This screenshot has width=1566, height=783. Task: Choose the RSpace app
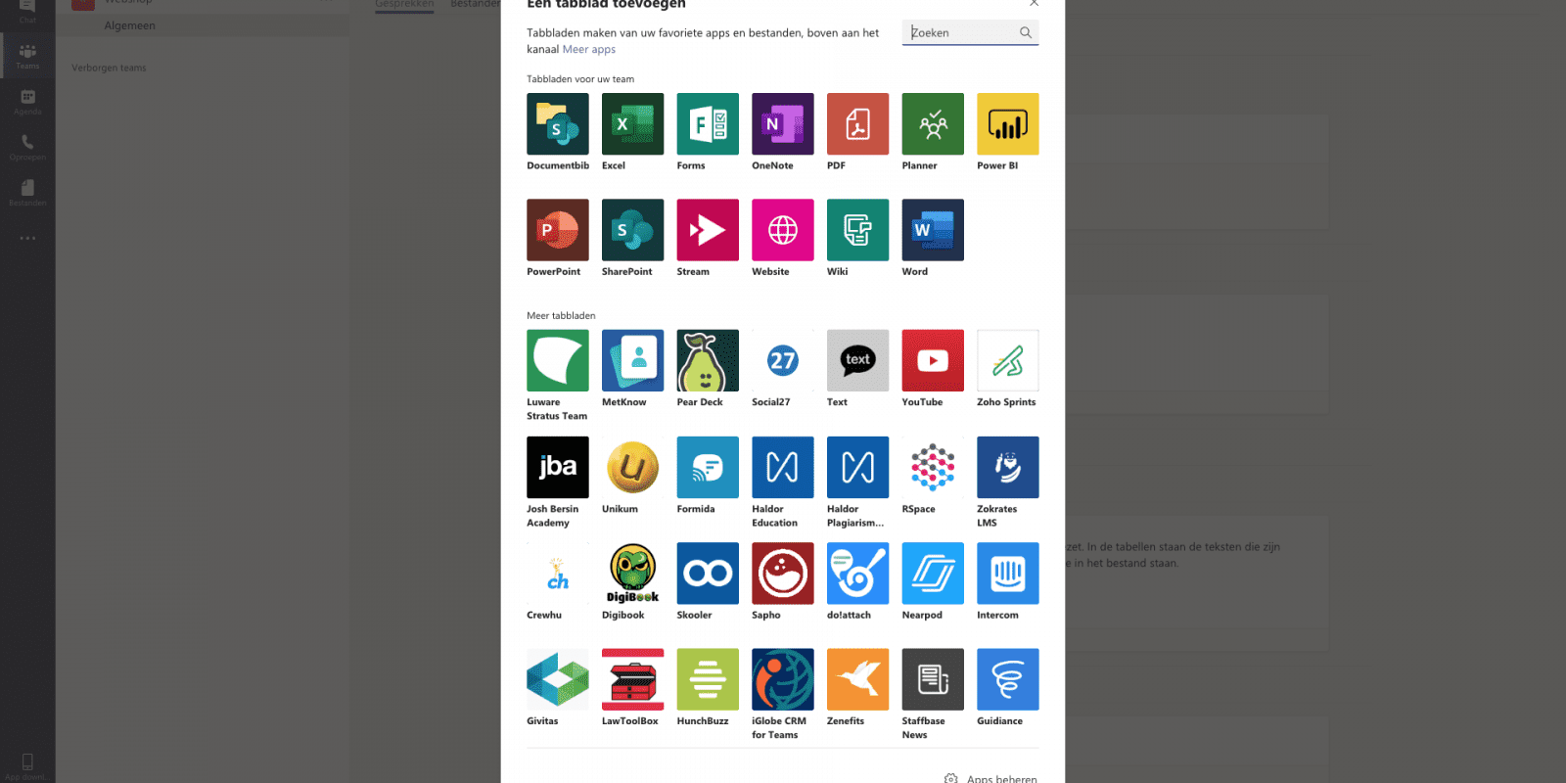click(x=933, y=467)
